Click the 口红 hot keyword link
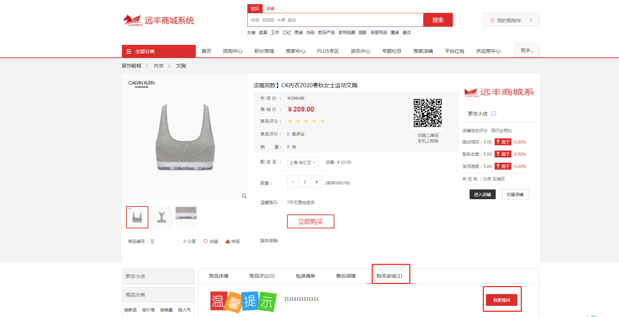Viewport: 619px width, 317px height. click(x=287, y=33)
